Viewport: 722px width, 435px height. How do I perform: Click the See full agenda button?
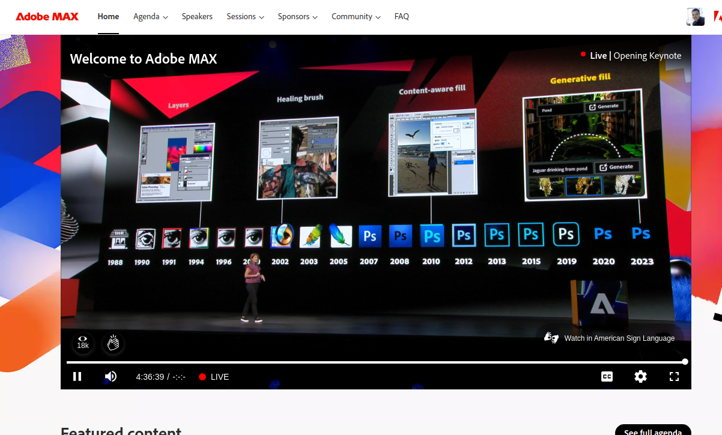653,431
